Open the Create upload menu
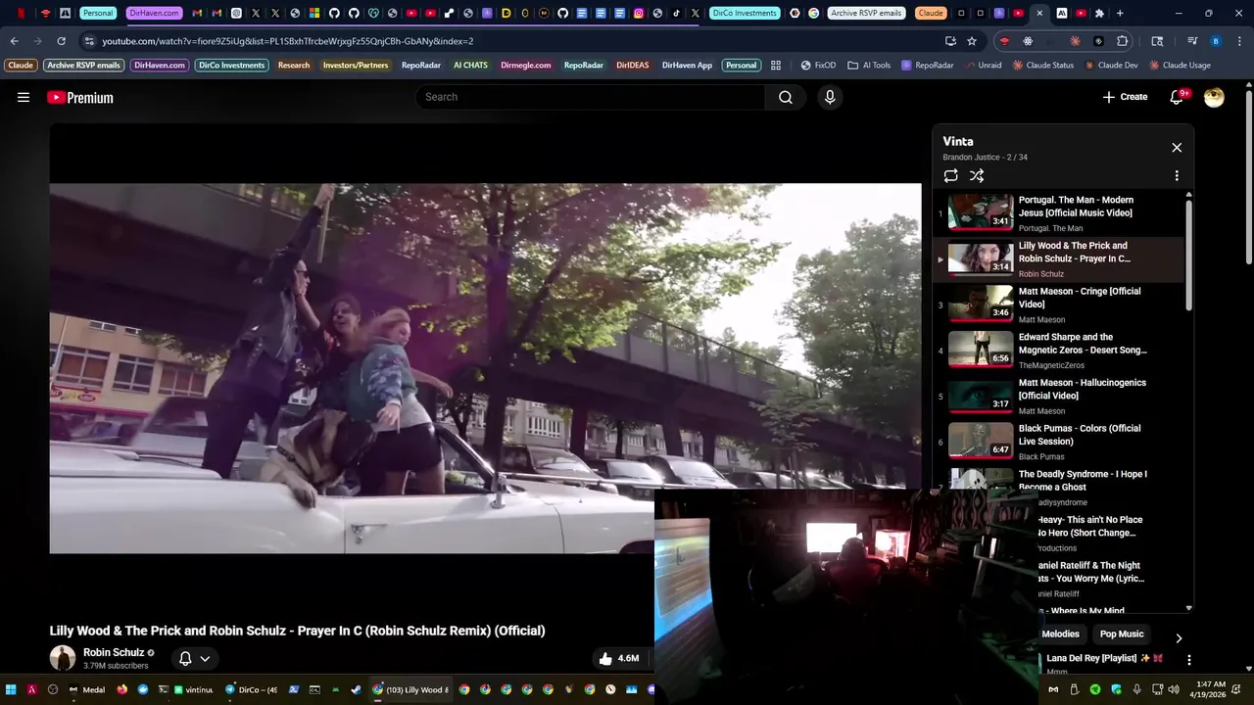 tap(1125, 97)
